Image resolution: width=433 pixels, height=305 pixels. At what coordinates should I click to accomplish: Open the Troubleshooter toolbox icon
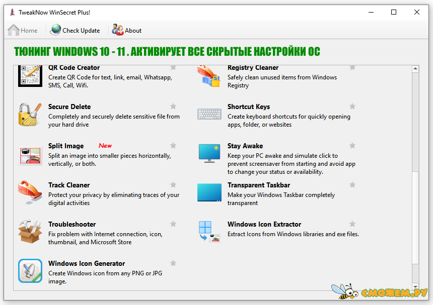30,232
